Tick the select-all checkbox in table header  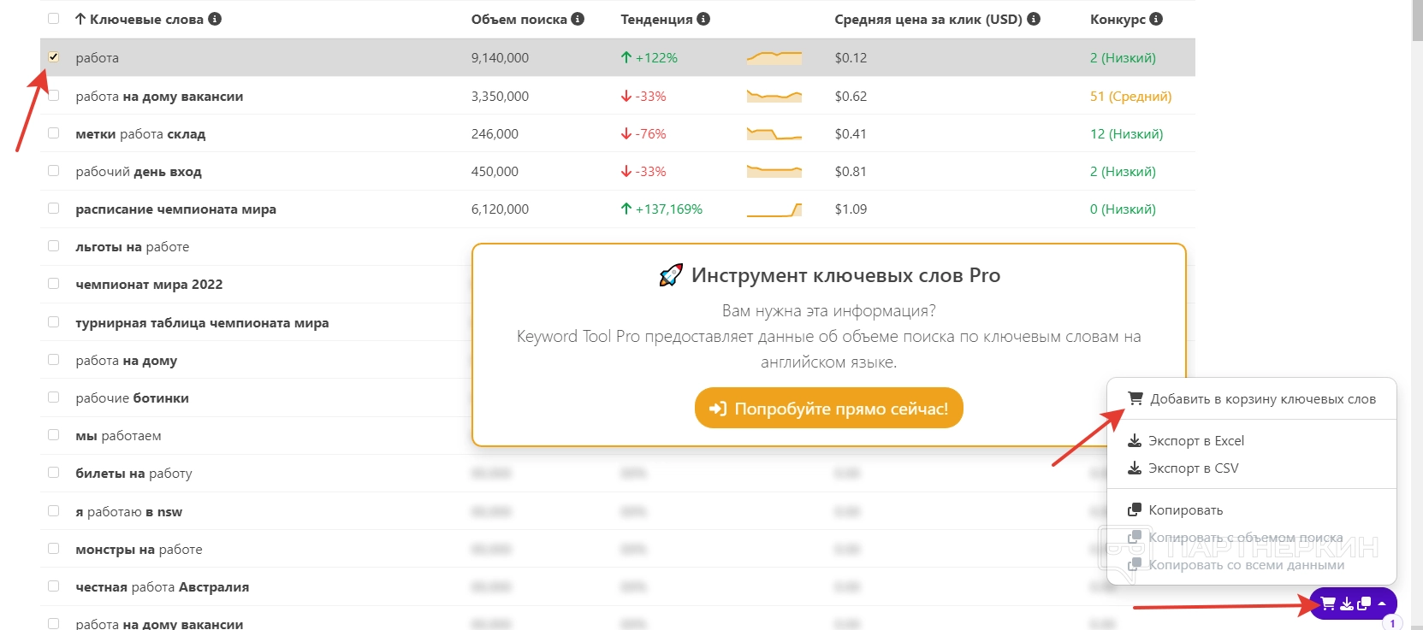(54, 19)
